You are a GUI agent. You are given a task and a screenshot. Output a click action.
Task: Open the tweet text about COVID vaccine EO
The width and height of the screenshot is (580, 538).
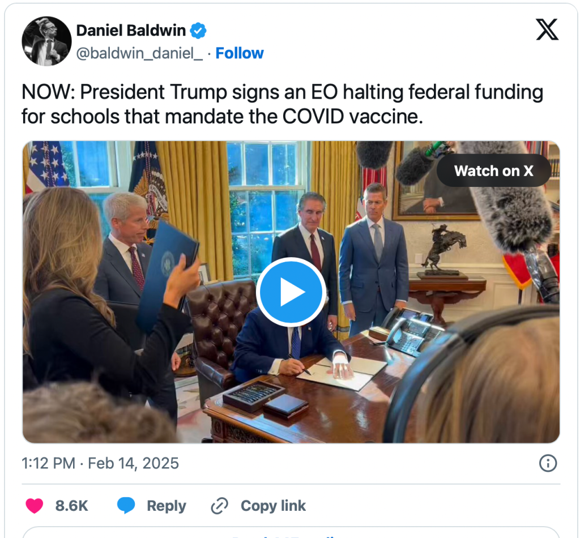[x=282, y=104]
